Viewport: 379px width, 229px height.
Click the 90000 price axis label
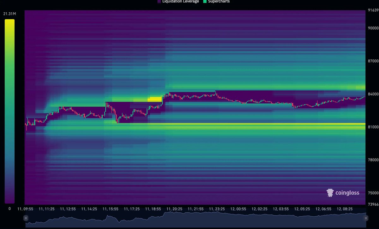[x=373, y=28]
